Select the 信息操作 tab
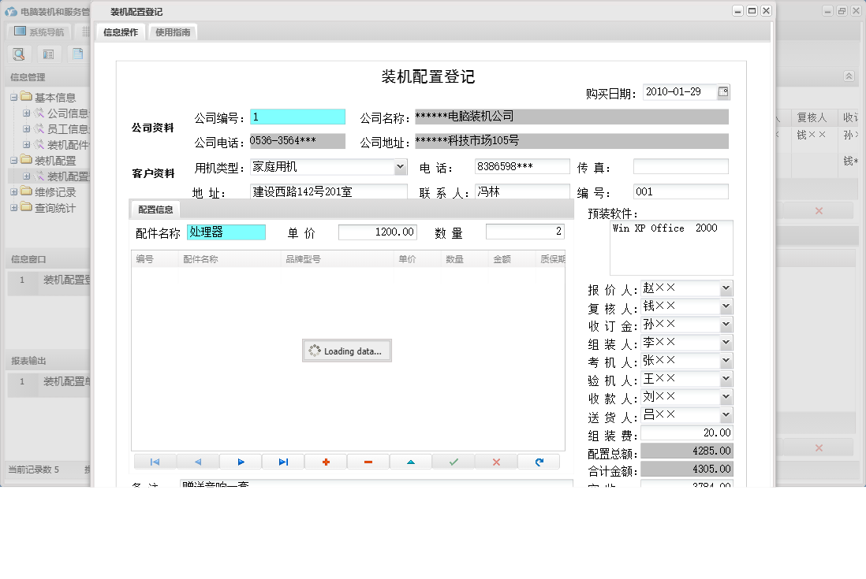The width and height of the screenshot is (866, 579). pos(119,32)
